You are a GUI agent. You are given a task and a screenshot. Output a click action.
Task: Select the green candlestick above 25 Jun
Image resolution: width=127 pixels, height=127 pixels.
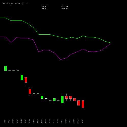[x=6, y=68]
